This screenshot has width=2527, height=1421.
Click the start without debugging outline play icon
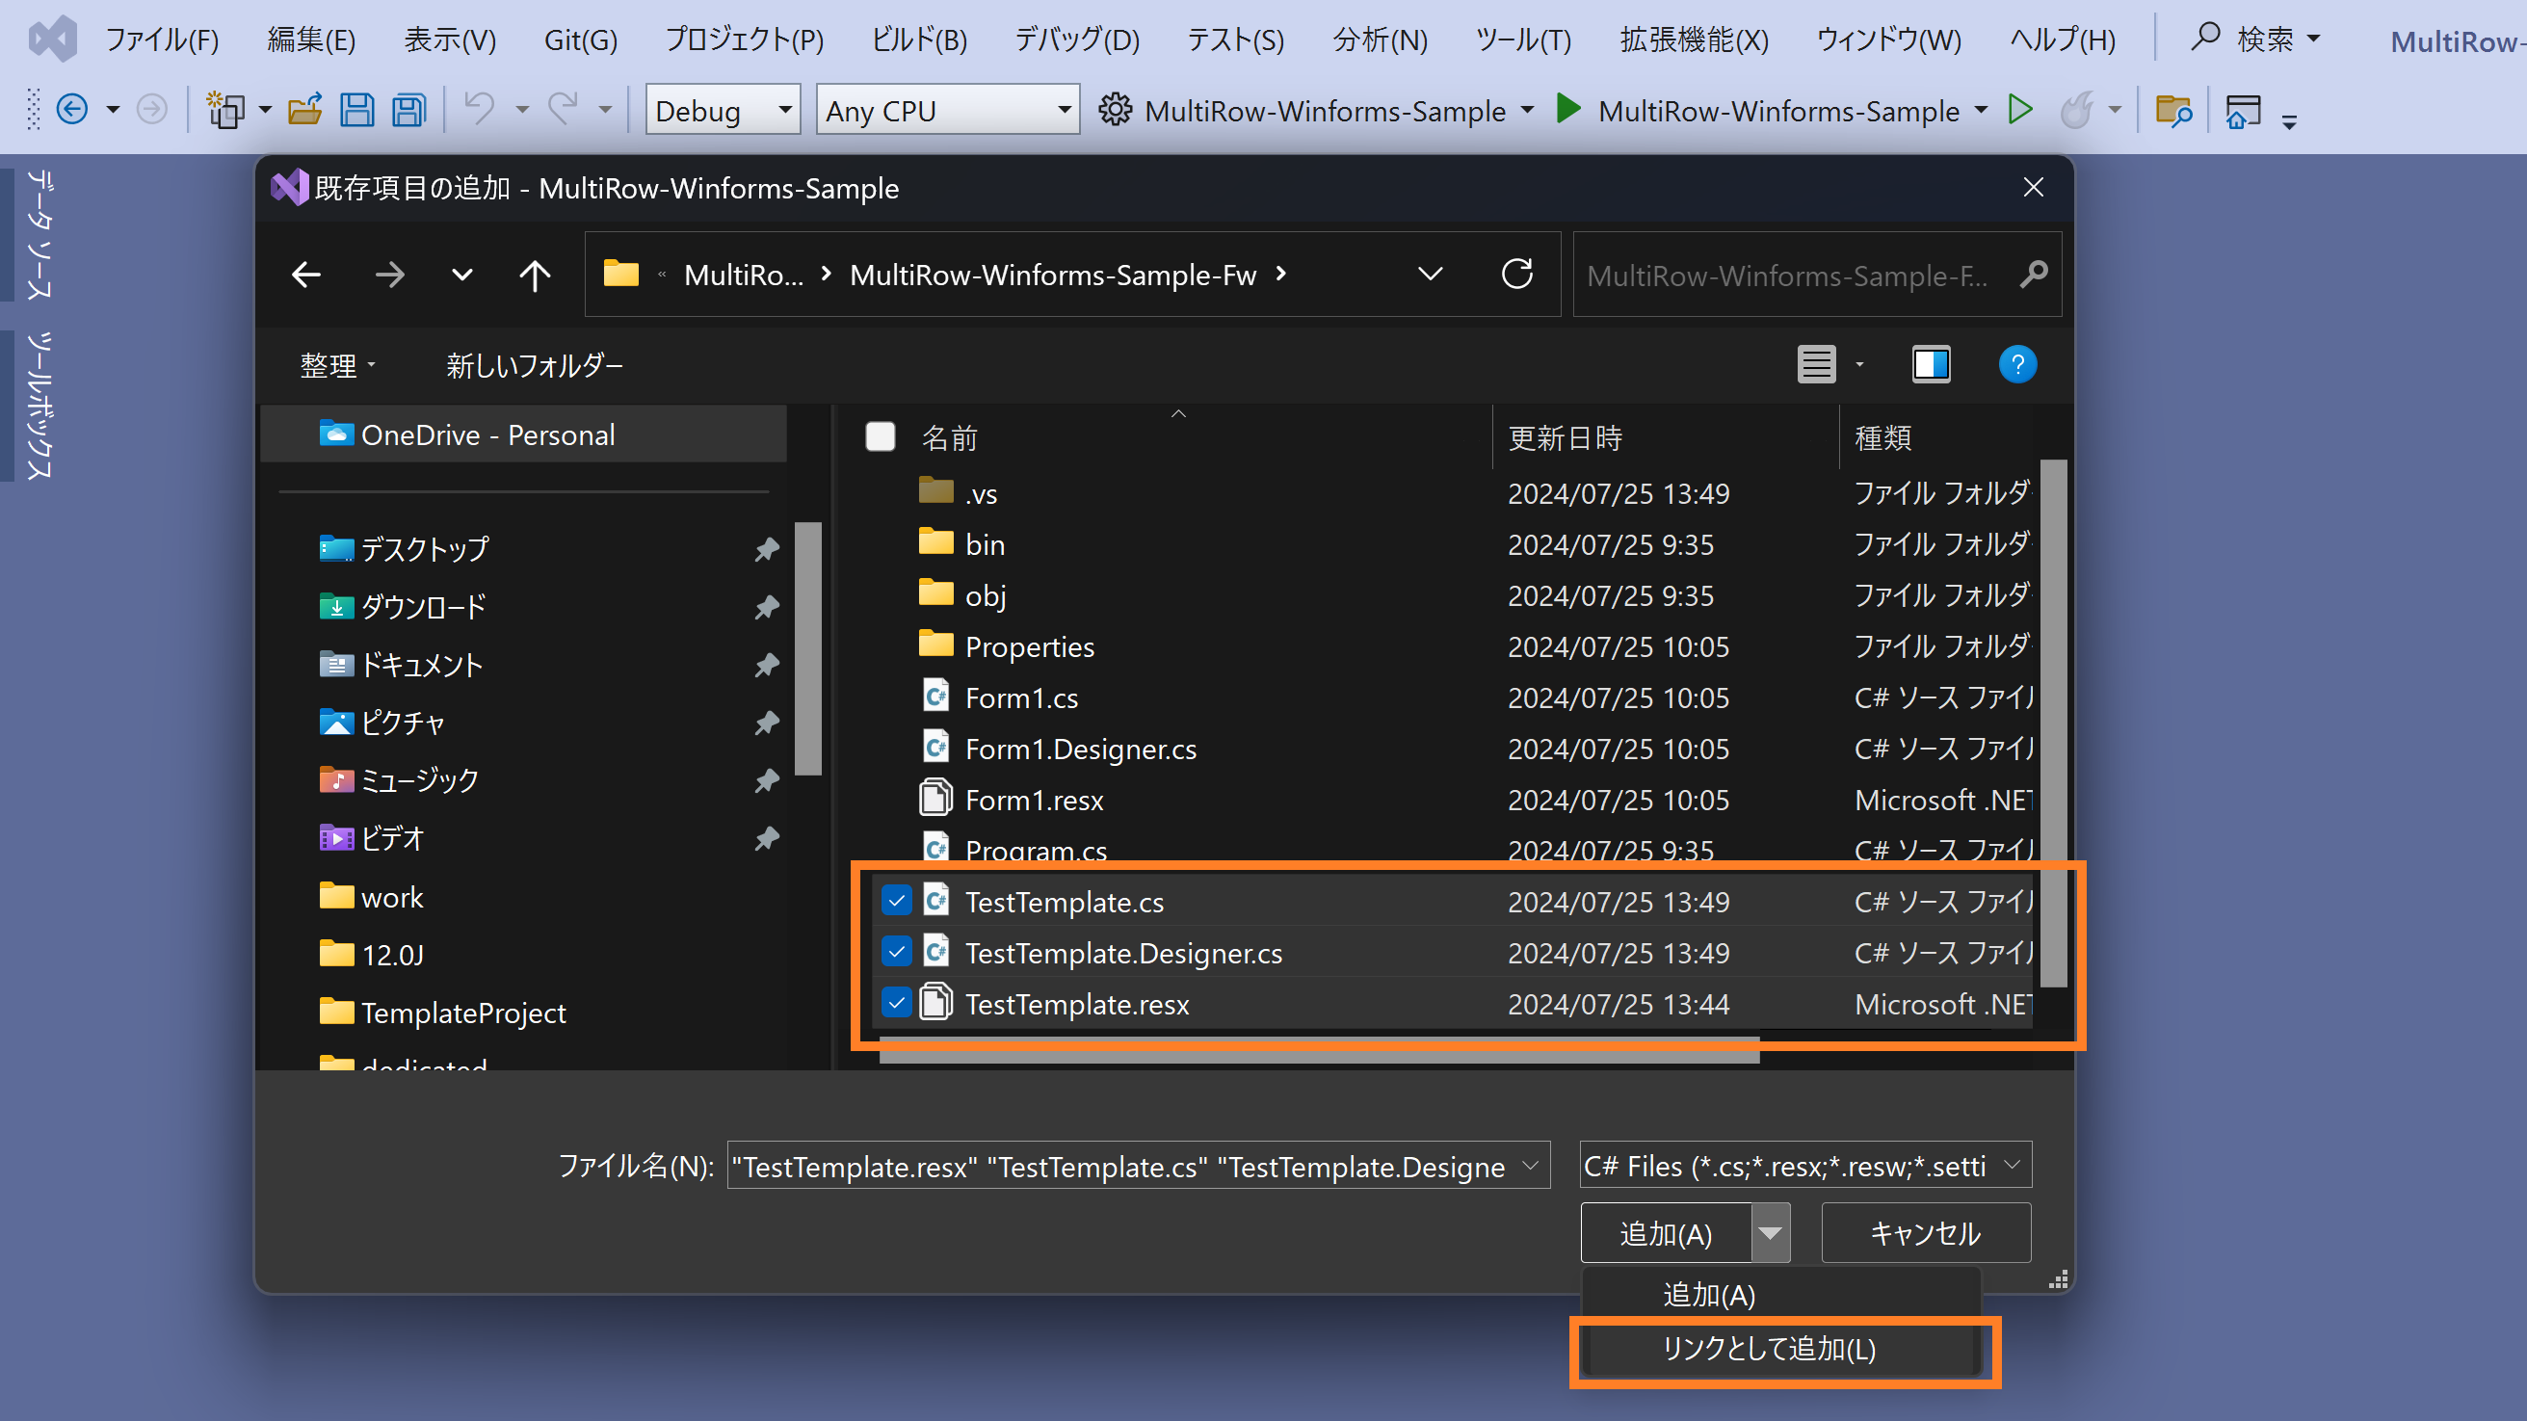(x=2019, y=109)
